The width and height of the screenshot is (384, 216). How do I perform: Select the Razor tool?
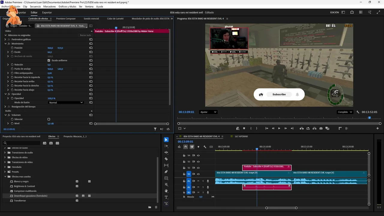[x=166, y=159]
